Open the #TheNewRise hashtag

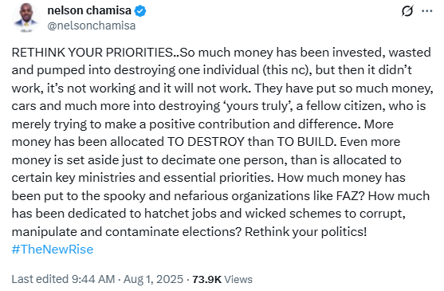pos(53,250)
